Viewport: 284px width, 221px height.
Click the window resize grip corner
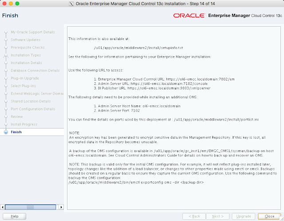click(x=282, y=219)
